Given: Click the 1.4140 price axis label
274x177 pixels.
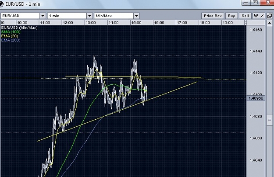Looking at the screenshot, I should point(256,51).
